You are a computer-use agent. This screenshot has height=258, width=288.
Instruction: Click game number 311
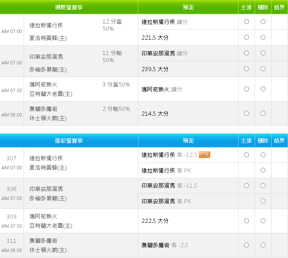point(11,241)
